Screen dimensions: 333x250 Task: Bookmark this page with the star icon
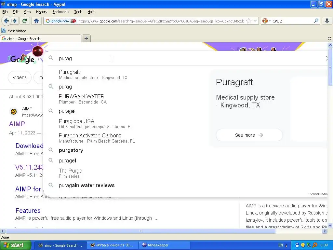249,21
